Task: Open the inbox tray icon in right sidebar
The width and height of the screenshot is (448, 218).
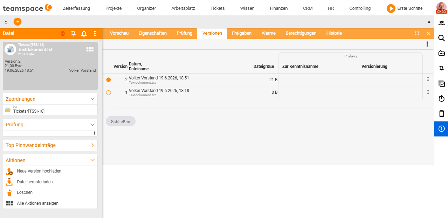Action: click(x=441, y=53)
